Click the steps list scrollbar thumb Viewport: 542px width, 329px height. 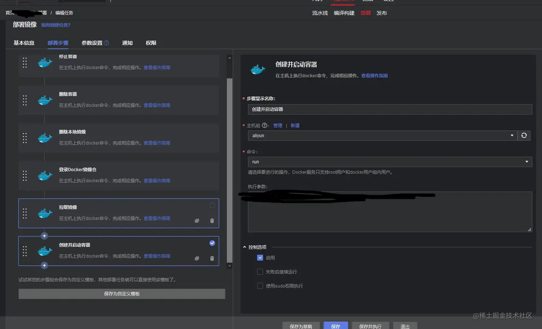[x=229, y=170]
